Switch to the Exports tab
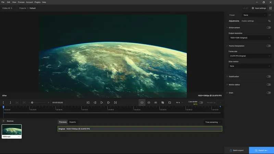Screen dimensions: 274x154 (73, 122)
